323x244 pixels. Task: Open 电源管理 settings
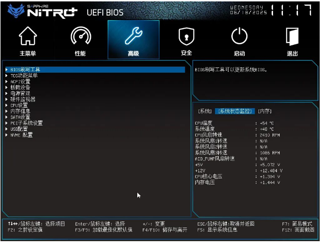[20, 93]
